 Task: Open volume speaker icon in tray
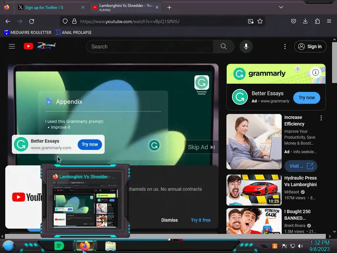pos(300,246)
